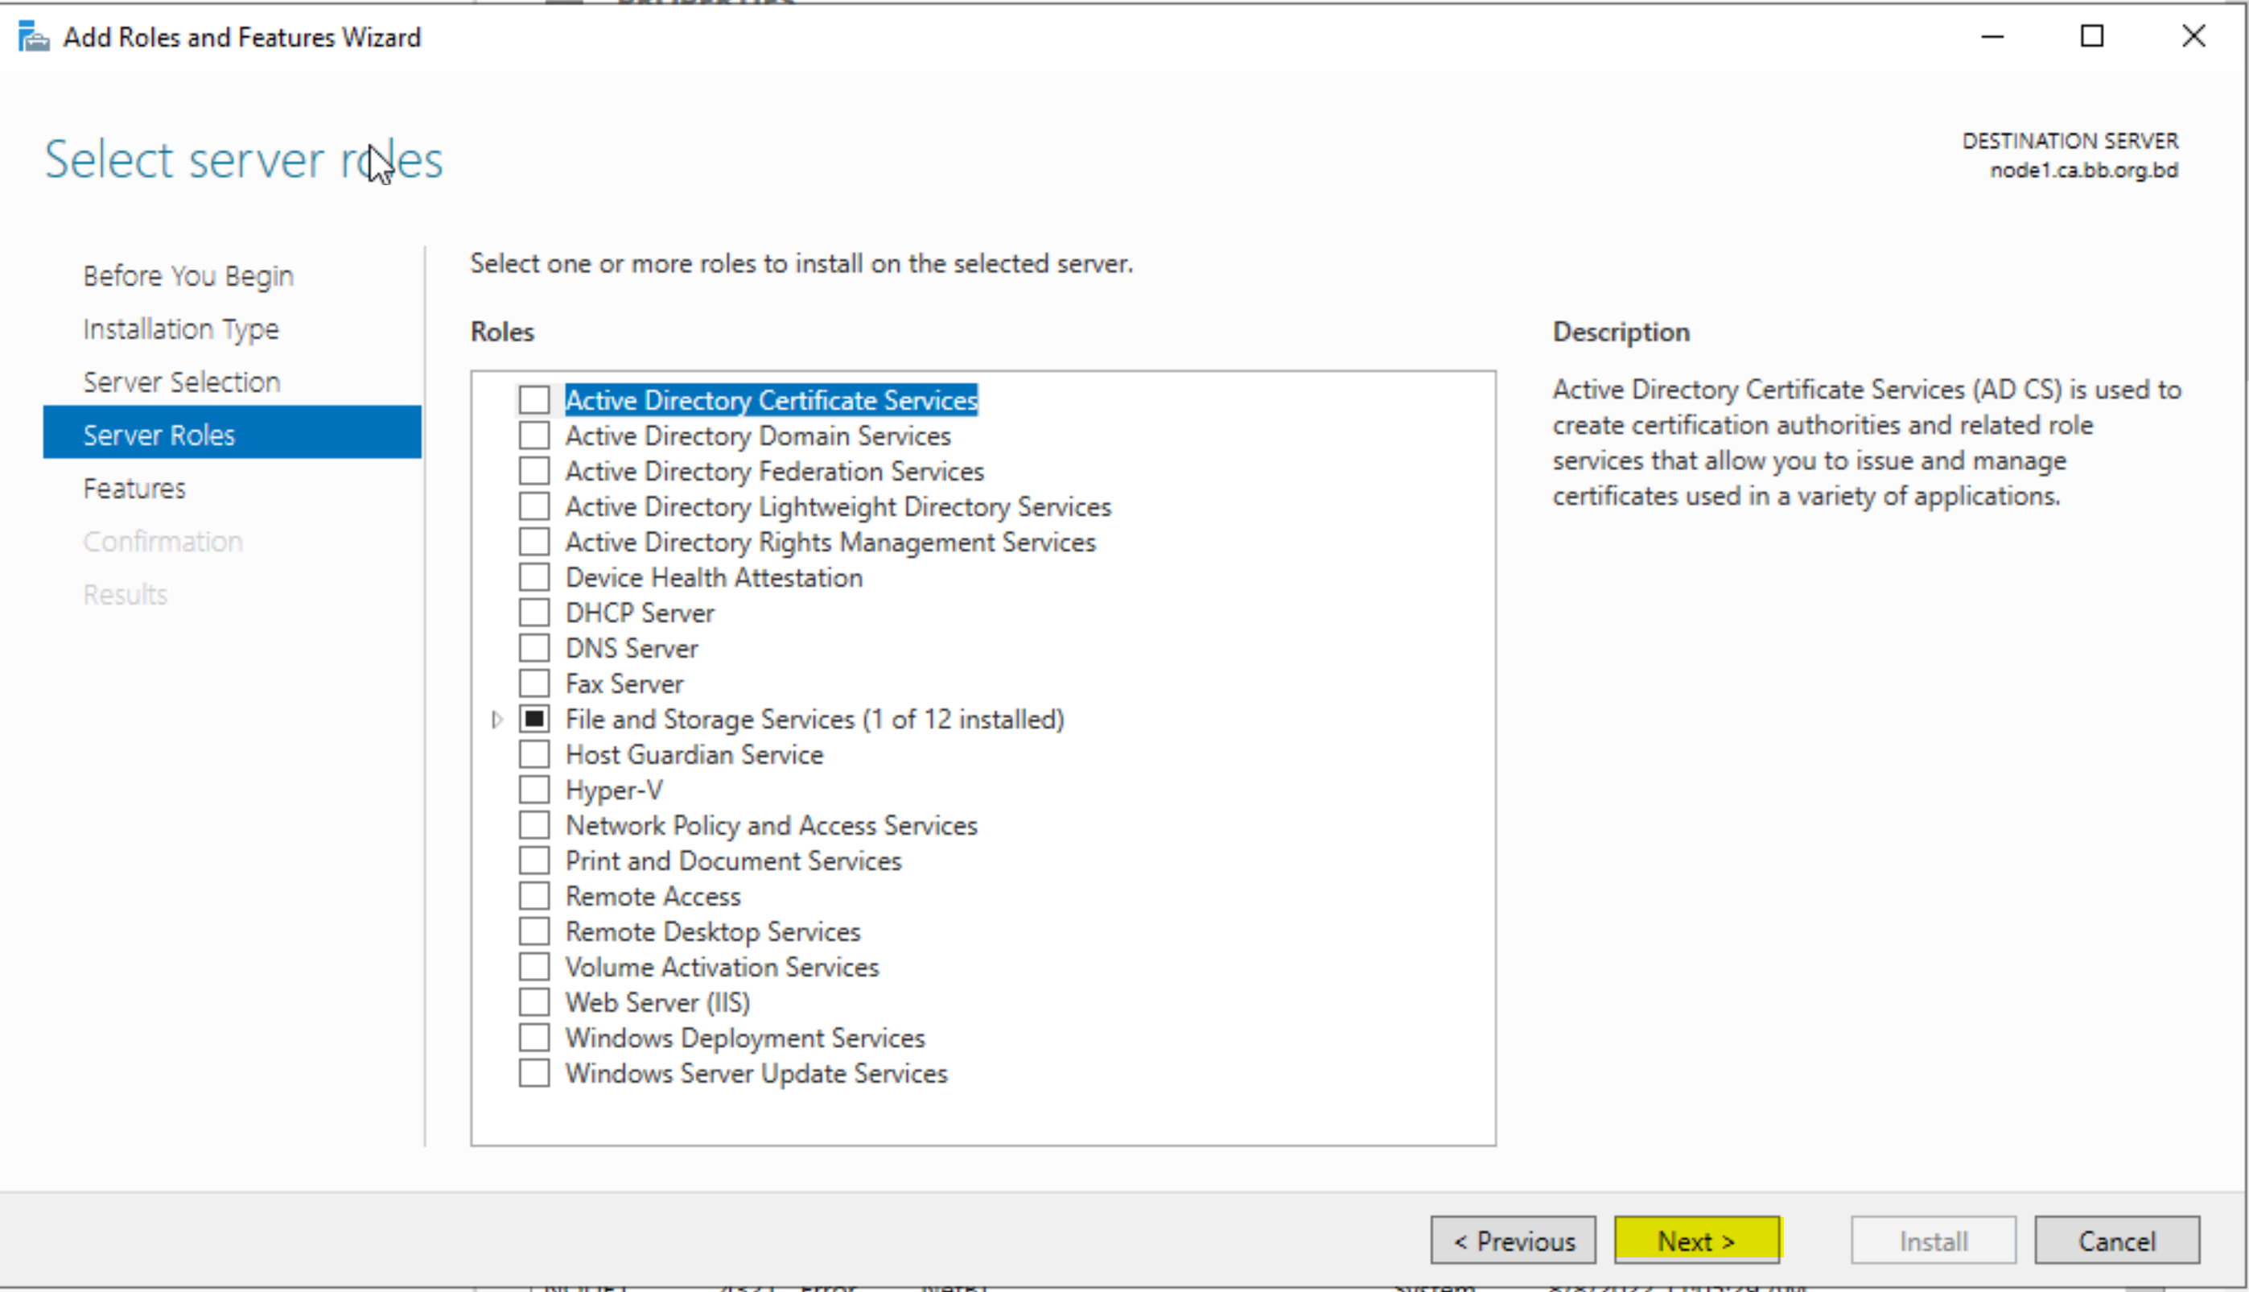Enable Active Directory Federation Services role
The height and width of the screenshot is (1292, 2249).
[533, 471]
